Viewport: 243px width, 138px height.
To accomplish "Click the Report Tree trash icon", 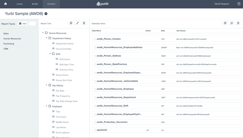I will point(84,23).
